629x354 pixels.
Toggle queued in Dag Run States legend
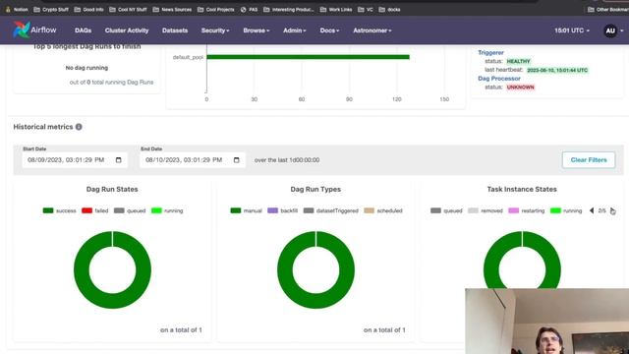[130, 210]
